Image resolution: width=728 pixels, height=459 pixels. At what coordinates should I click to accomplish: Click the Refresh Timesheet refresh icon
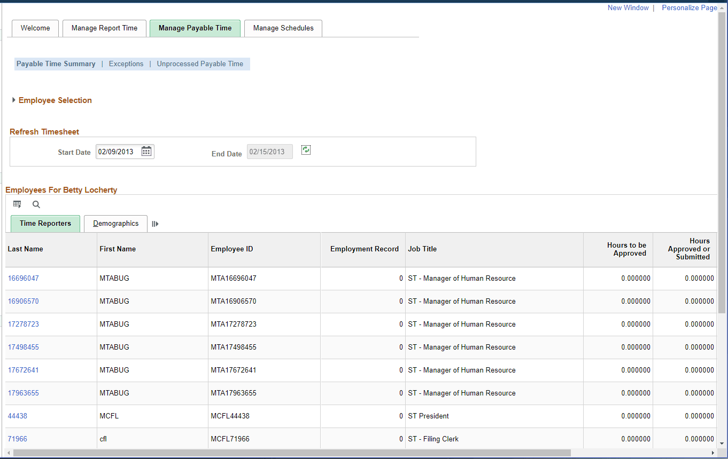[305, 150]
